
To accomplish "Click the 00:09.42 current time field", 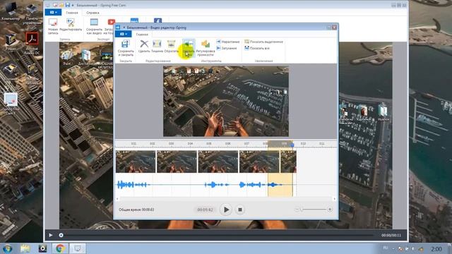I will tap(205, 210).
